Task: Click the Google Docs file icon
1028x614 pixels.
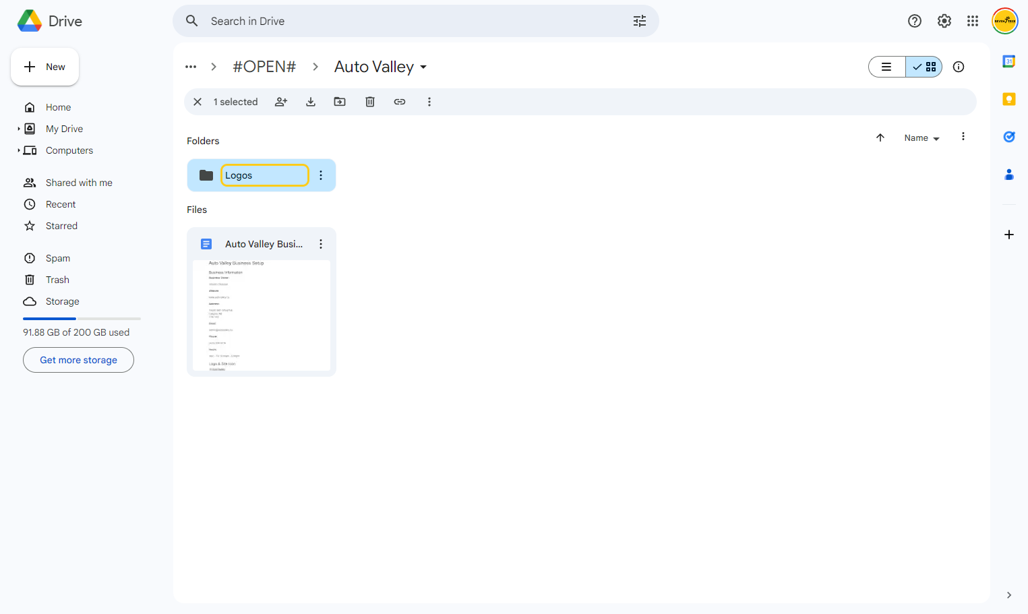Action: click(206, 244)
